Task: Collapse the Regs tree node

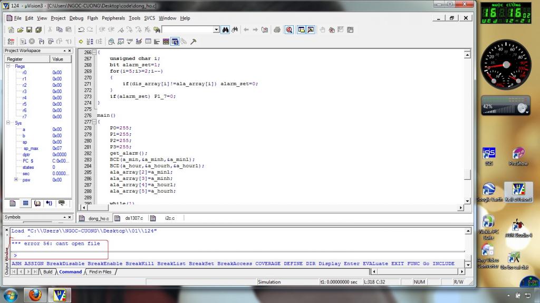Action: [8, 66]
